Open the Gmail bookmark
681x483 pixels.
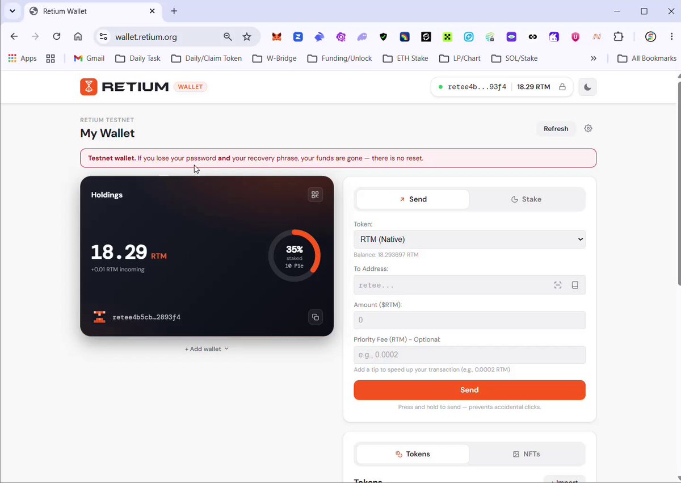[x=89, y=58]
